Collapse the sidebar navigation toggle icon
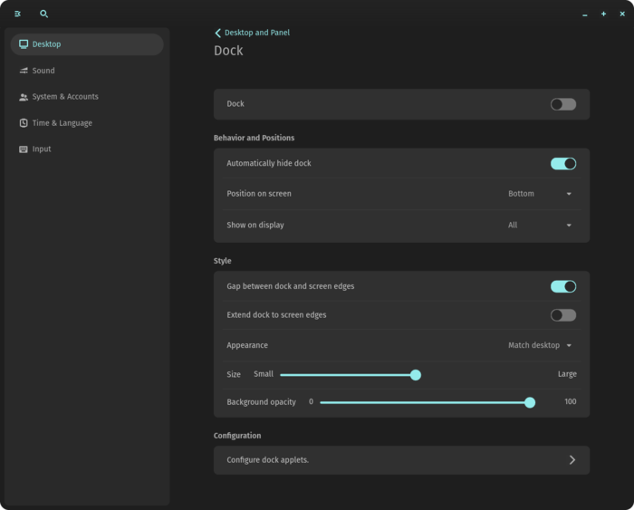 click(17, 14)
